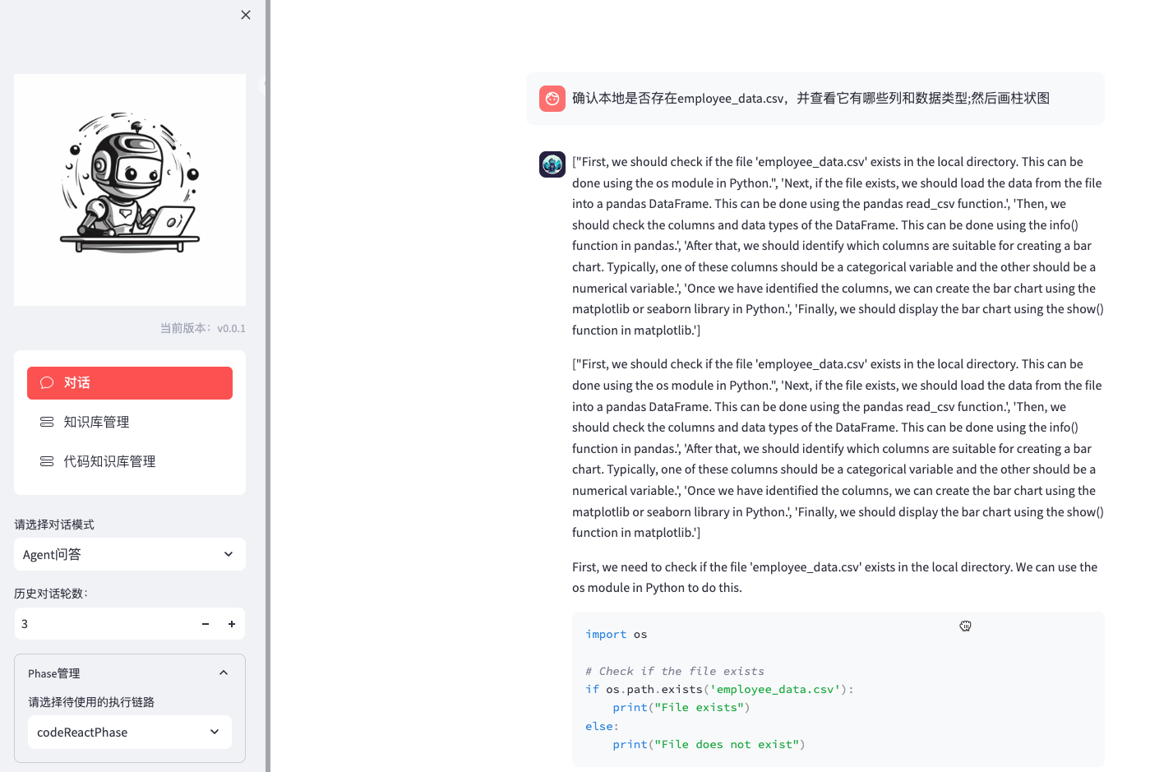Open the codeReactPhase execution chain dropdown
This screenshot has height=772, width=1150.
click(129, 732)
